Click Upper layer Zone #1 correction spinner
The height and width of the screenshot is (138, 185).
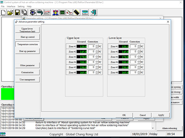97,46
